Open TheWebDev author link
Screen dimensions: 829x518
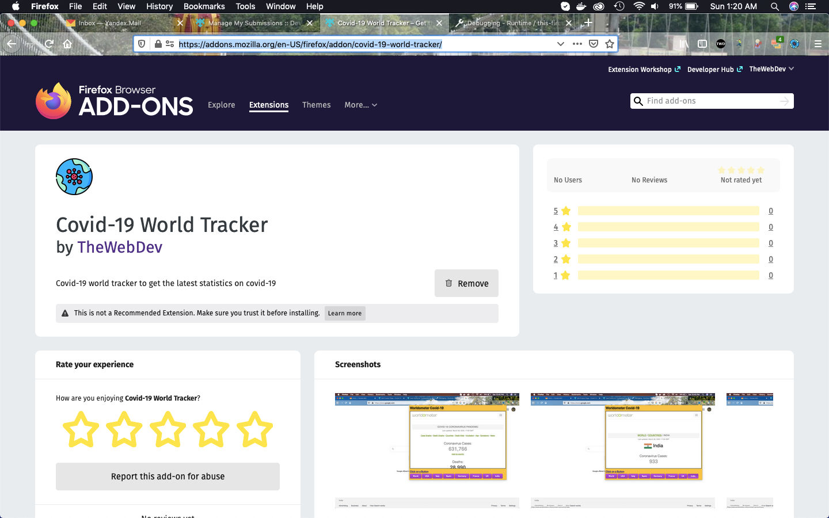pyautogui.click(x=120, y=247)
